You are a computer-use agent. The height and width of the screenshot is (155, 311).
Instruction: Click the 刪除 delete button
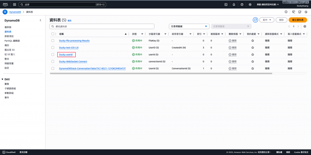pyautogui.click(x=282, y=20)
